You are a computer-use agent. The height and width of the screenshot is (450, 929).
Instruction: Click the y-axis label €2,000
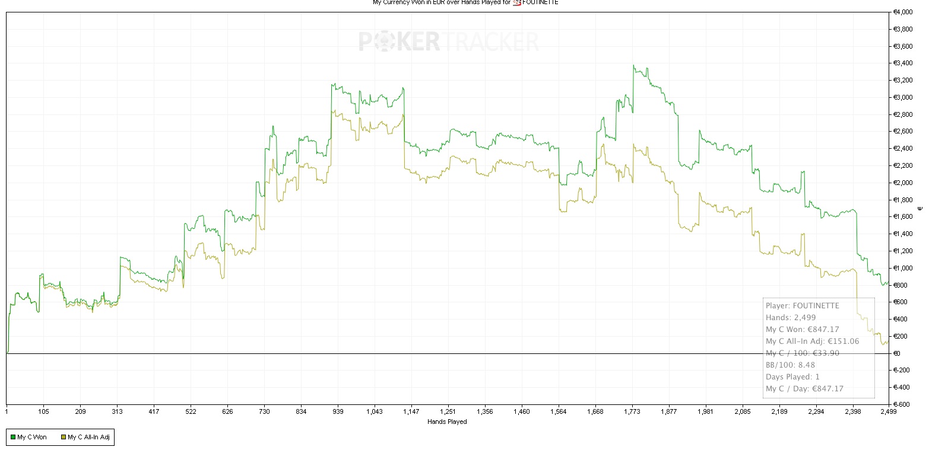pos(903,183)
